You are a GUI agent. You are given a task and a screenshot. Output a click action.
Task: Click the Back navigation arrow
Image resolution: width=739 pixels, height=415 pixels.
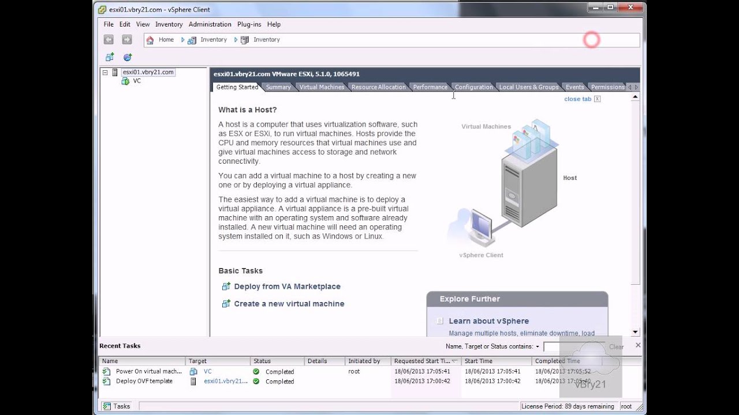(x=109, y=40)
